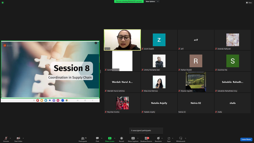Open the Chat panel
254x143 pixels.
point(97,139)
